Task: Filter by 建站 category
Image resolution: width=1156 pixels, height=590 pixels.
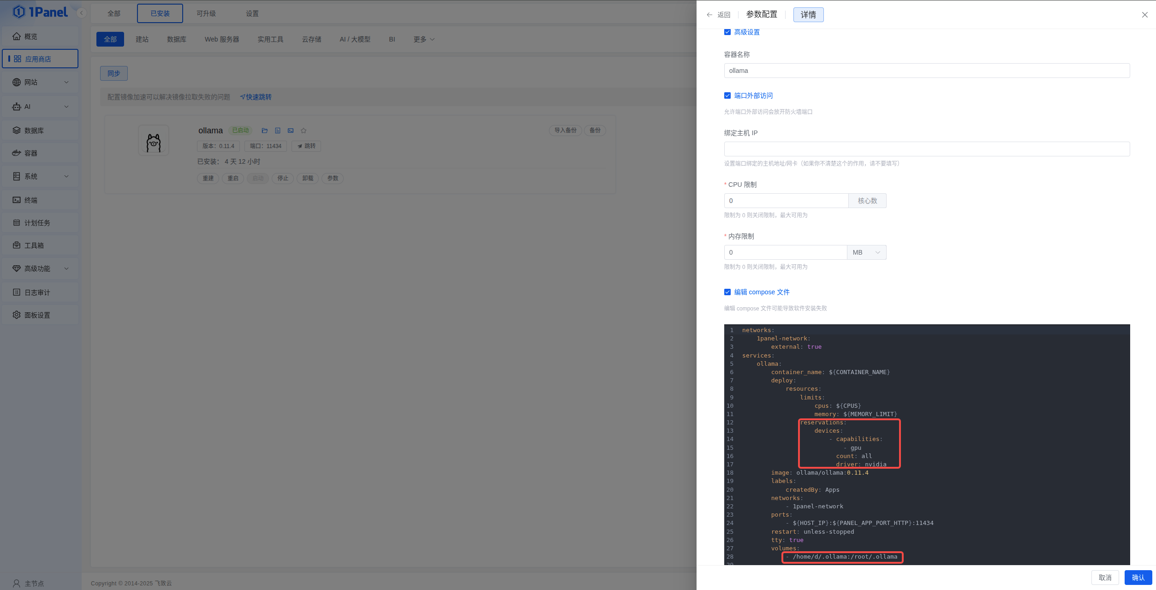Action: pyautogui.click(x=142, y=39)
